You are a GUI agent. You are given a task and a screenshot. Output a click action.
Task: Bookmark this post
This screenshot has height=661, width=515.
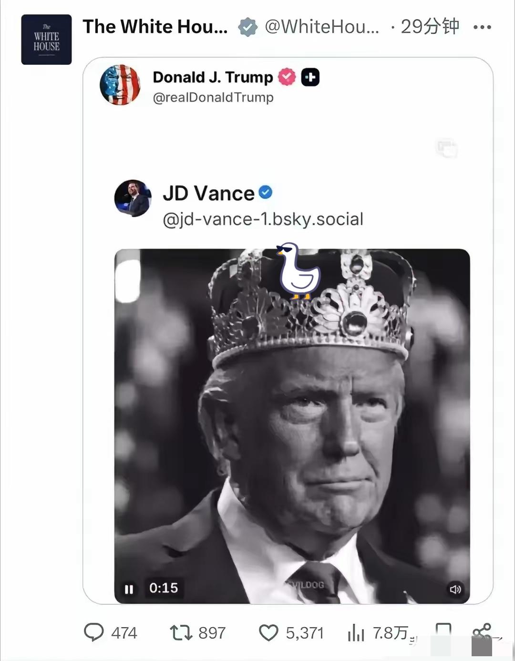[x=443, y=630]
